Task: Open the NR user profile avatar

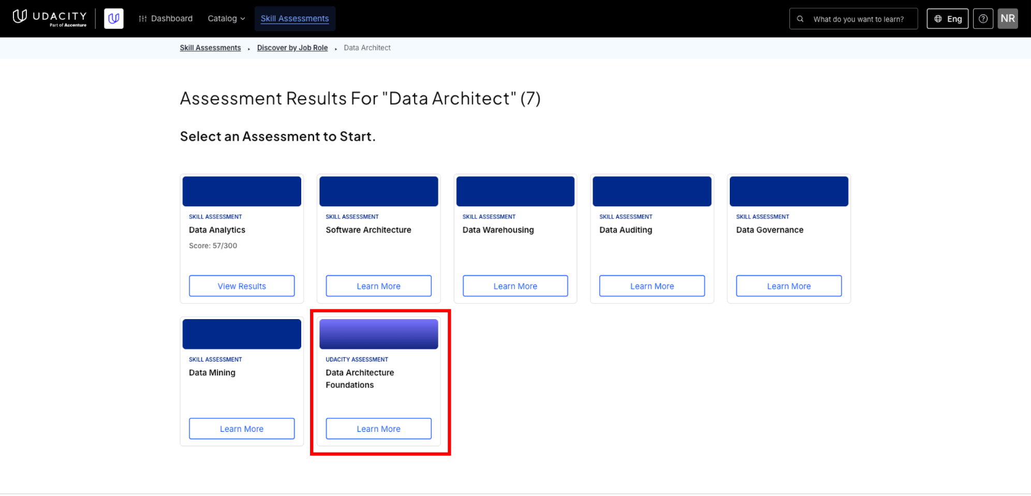Action: pos(1007,19)
